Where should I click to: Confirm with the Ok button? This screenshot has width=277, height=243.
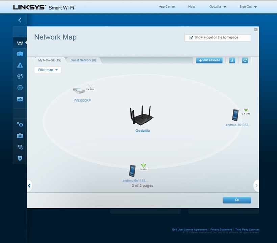tap(237, 200)
